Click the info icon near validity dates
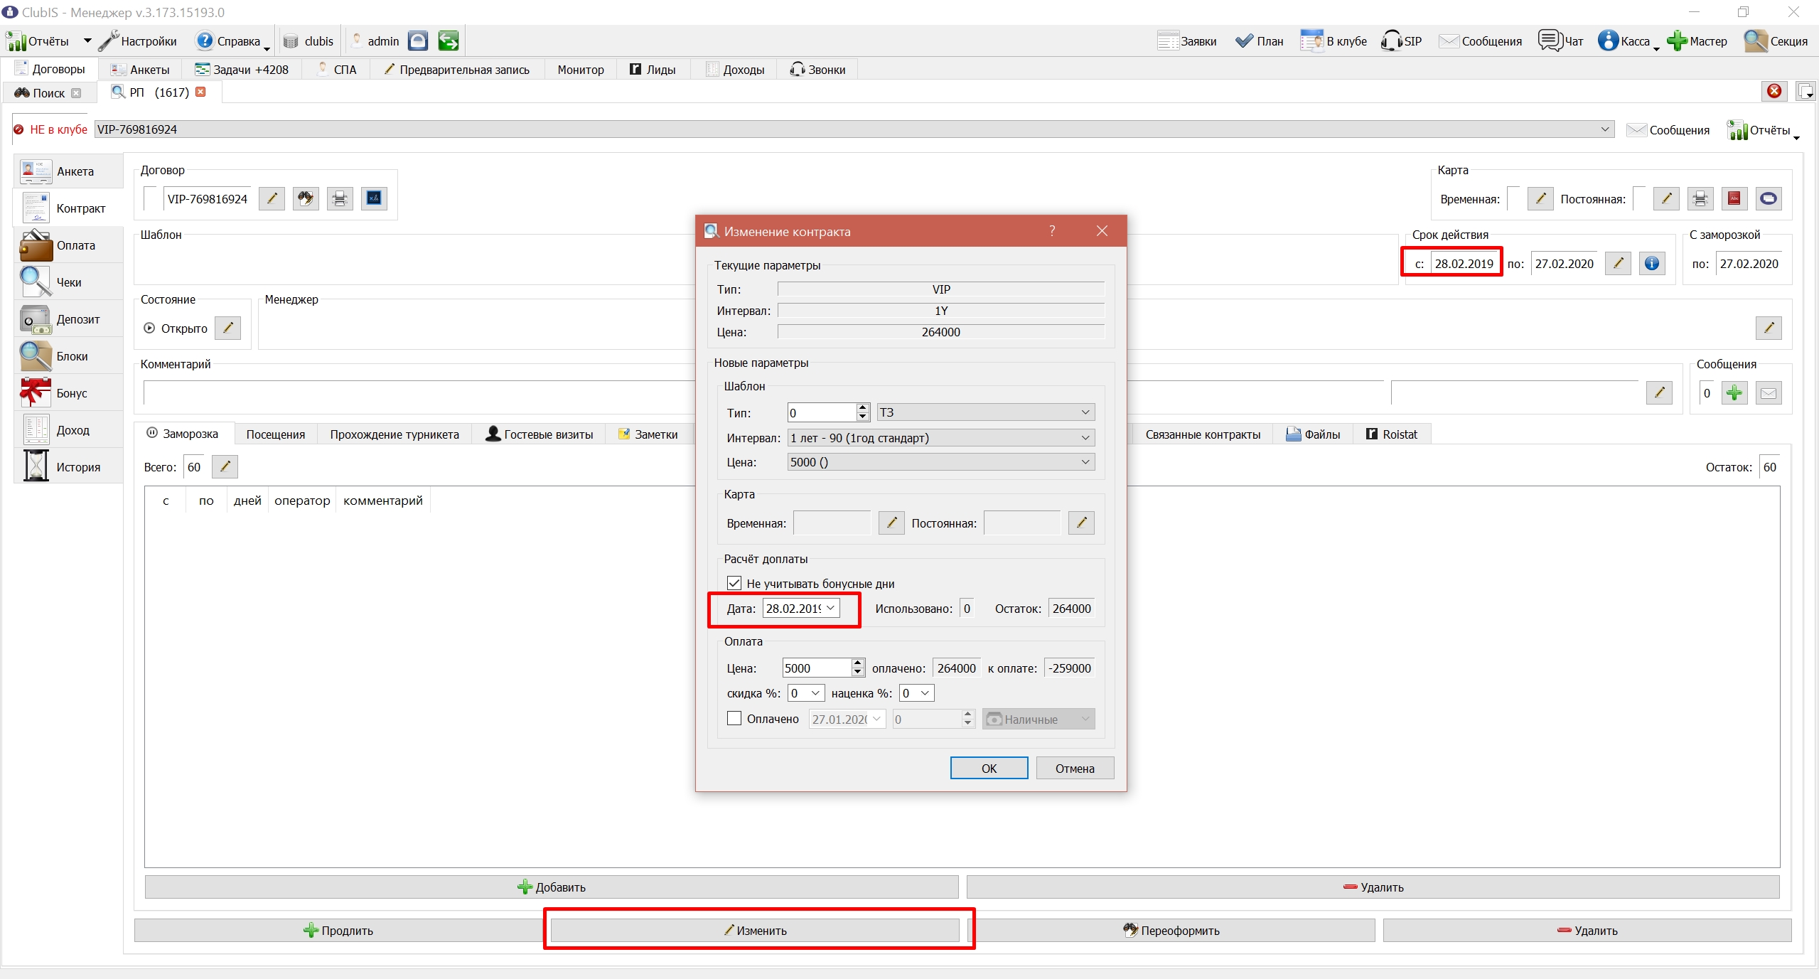This screenshot has width=1819, height=979. [x=1652, y=264]
